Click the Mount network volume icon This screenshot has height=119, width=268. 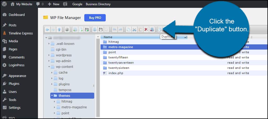tap(67, 29)
